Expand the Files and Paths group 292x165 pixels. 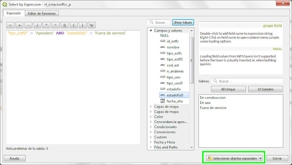[151, 147]
